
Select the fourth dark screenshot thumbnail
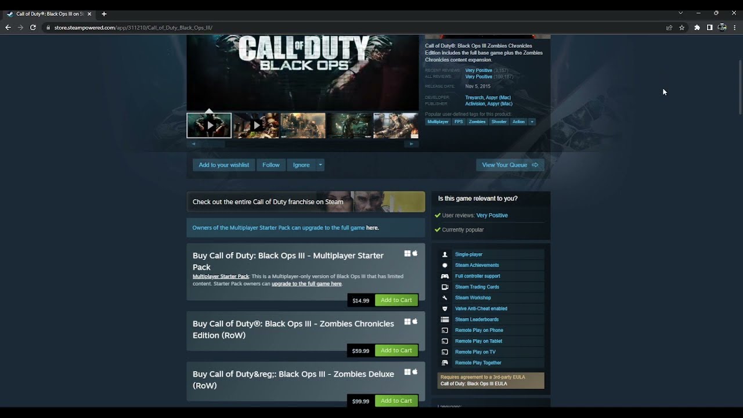349,125
